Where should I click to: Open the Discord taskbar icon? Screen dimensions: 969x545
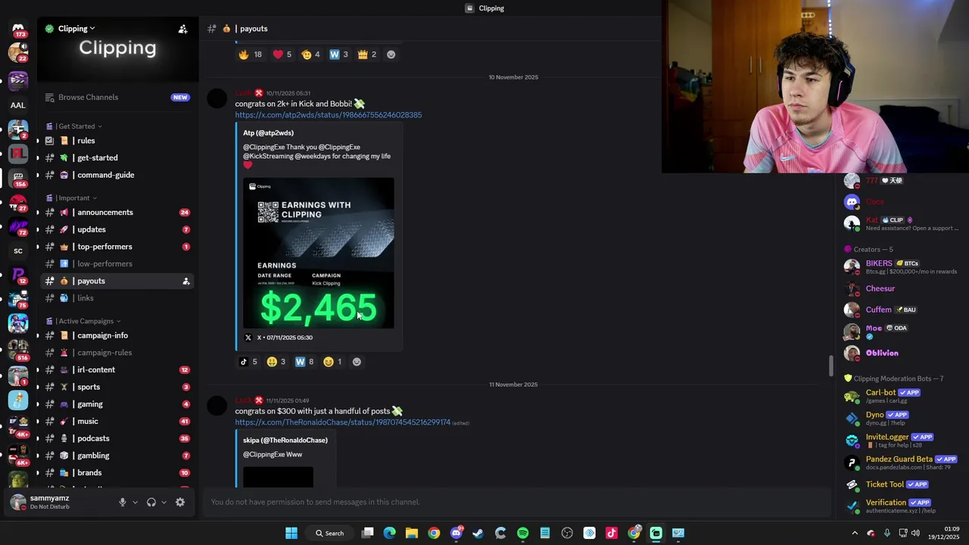tap(456, 533)
